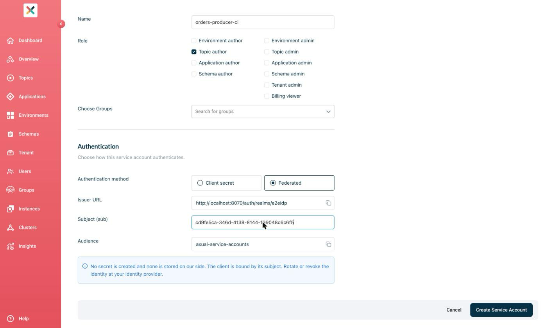Go to Environments in sidebar menu
This screenshot has height=328, width=555.
point(34,116)
